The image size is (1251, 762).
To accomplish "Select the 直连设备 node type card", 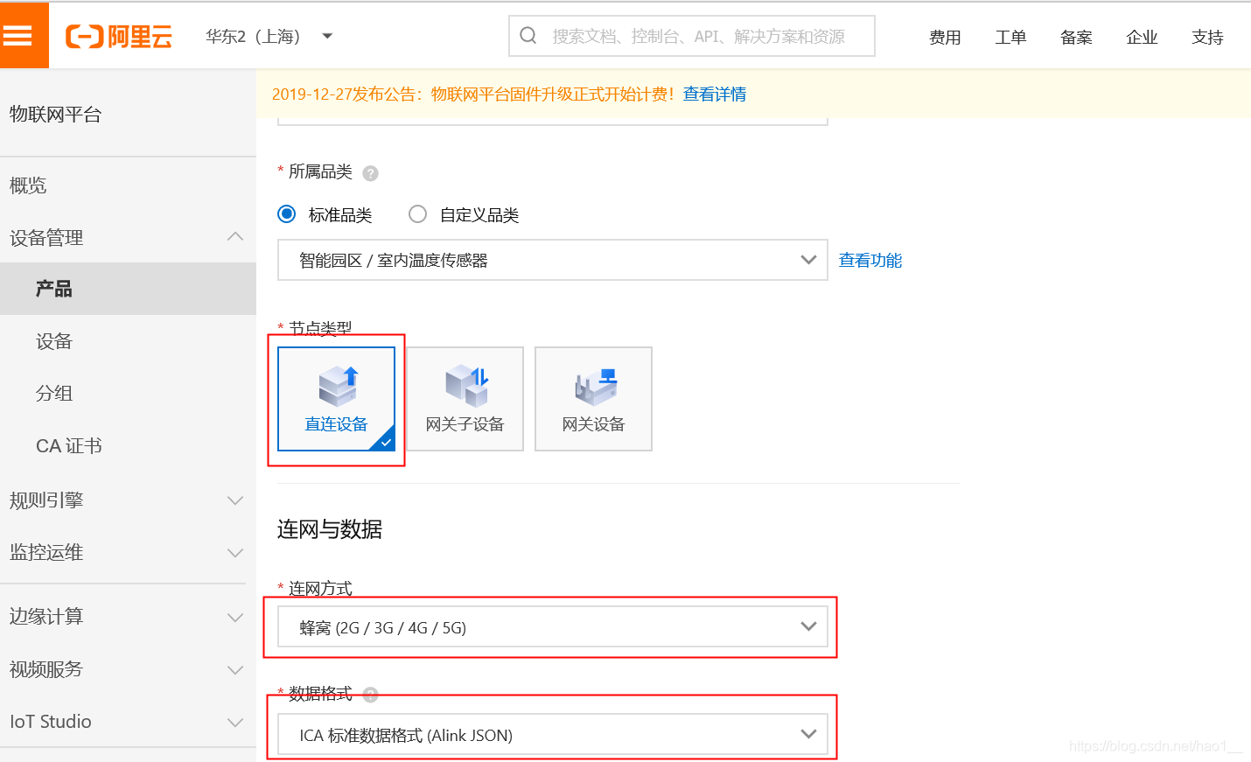I will (x=336, y=399).
